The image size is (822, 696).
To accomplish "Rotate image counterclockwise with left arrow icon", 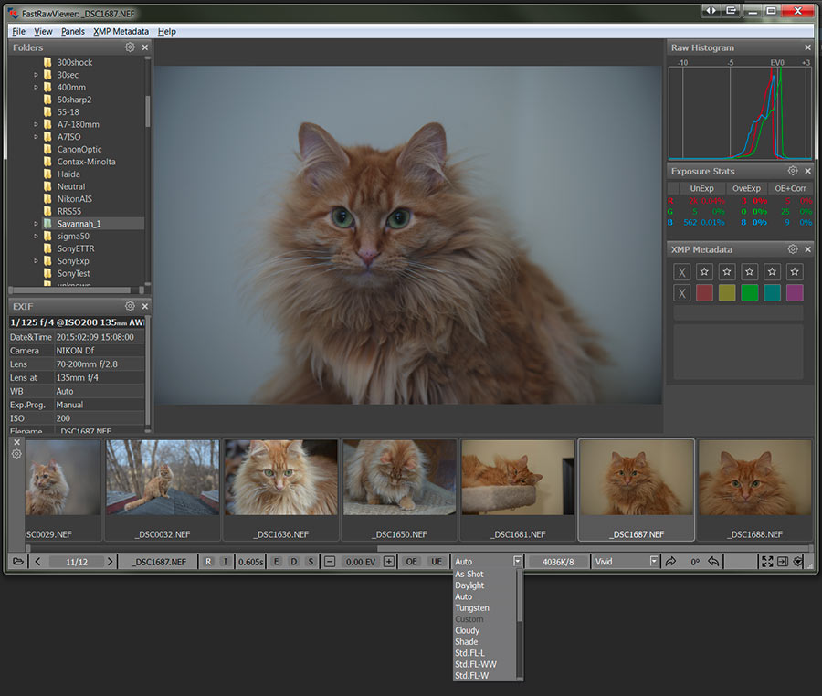I will (x=714, y=562).
